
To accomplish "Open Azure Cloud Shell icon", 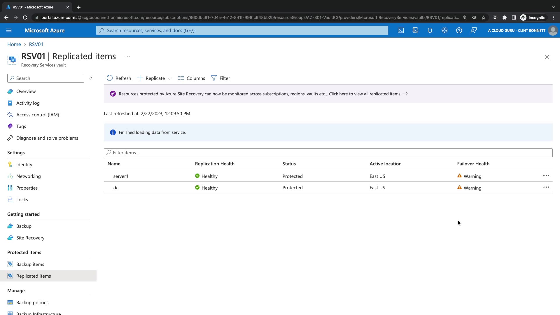I will [401, 30].
